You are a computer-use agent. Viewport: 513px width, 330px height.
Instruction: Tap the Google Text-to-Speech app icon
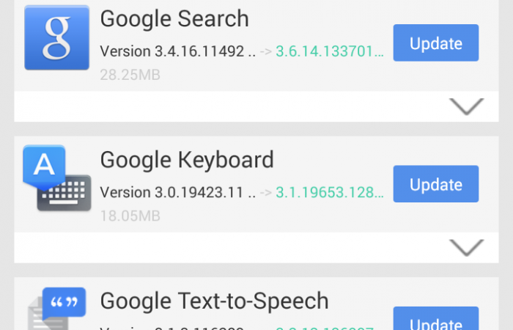56,309
